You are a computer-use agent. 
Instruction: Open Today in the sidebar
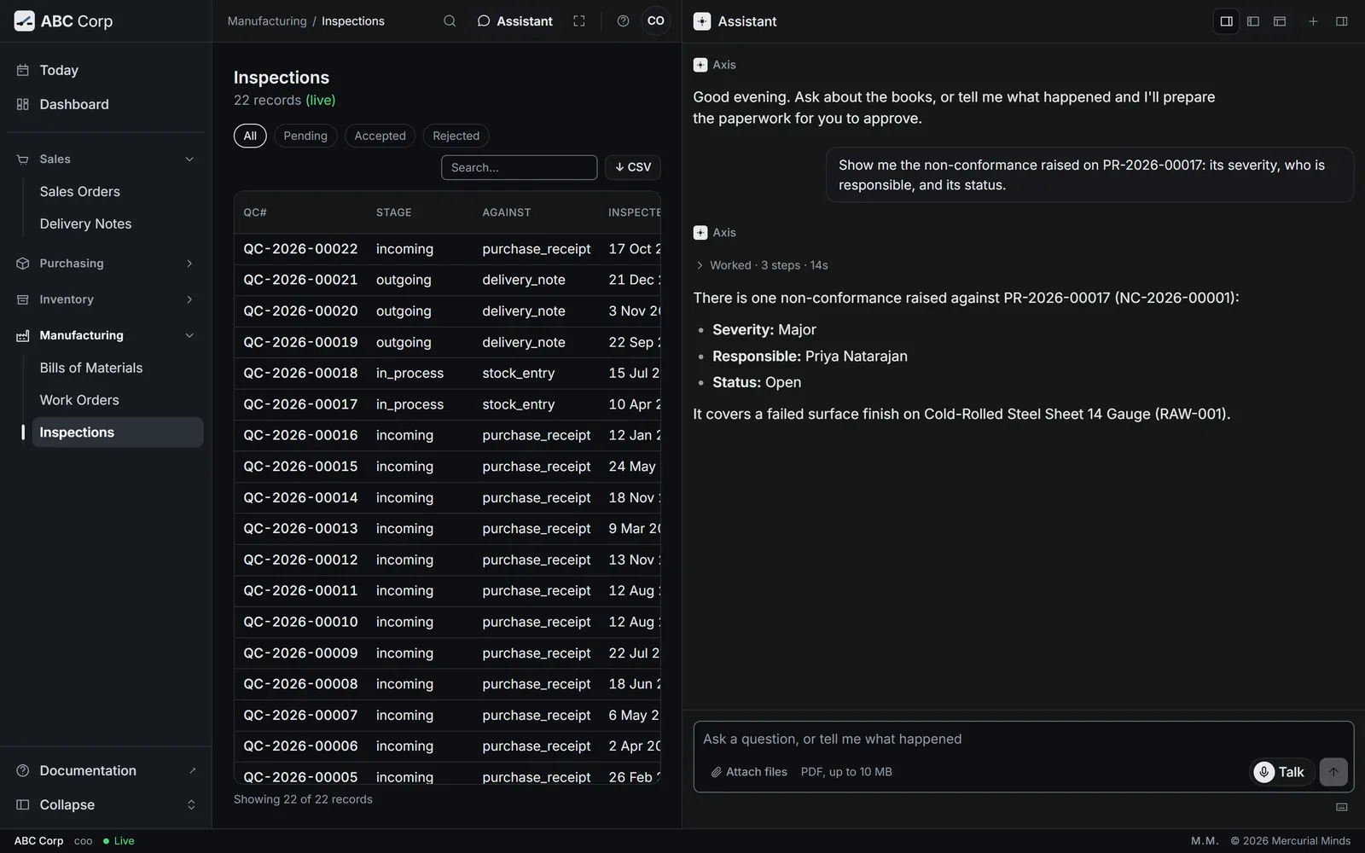(x=106, y=70)
